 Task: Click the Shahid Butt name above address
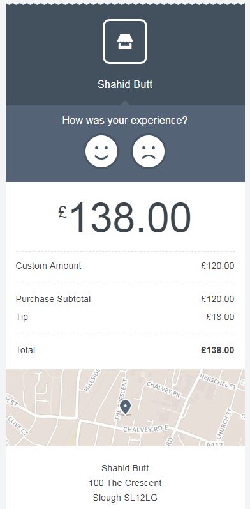(x=125, y=468)
